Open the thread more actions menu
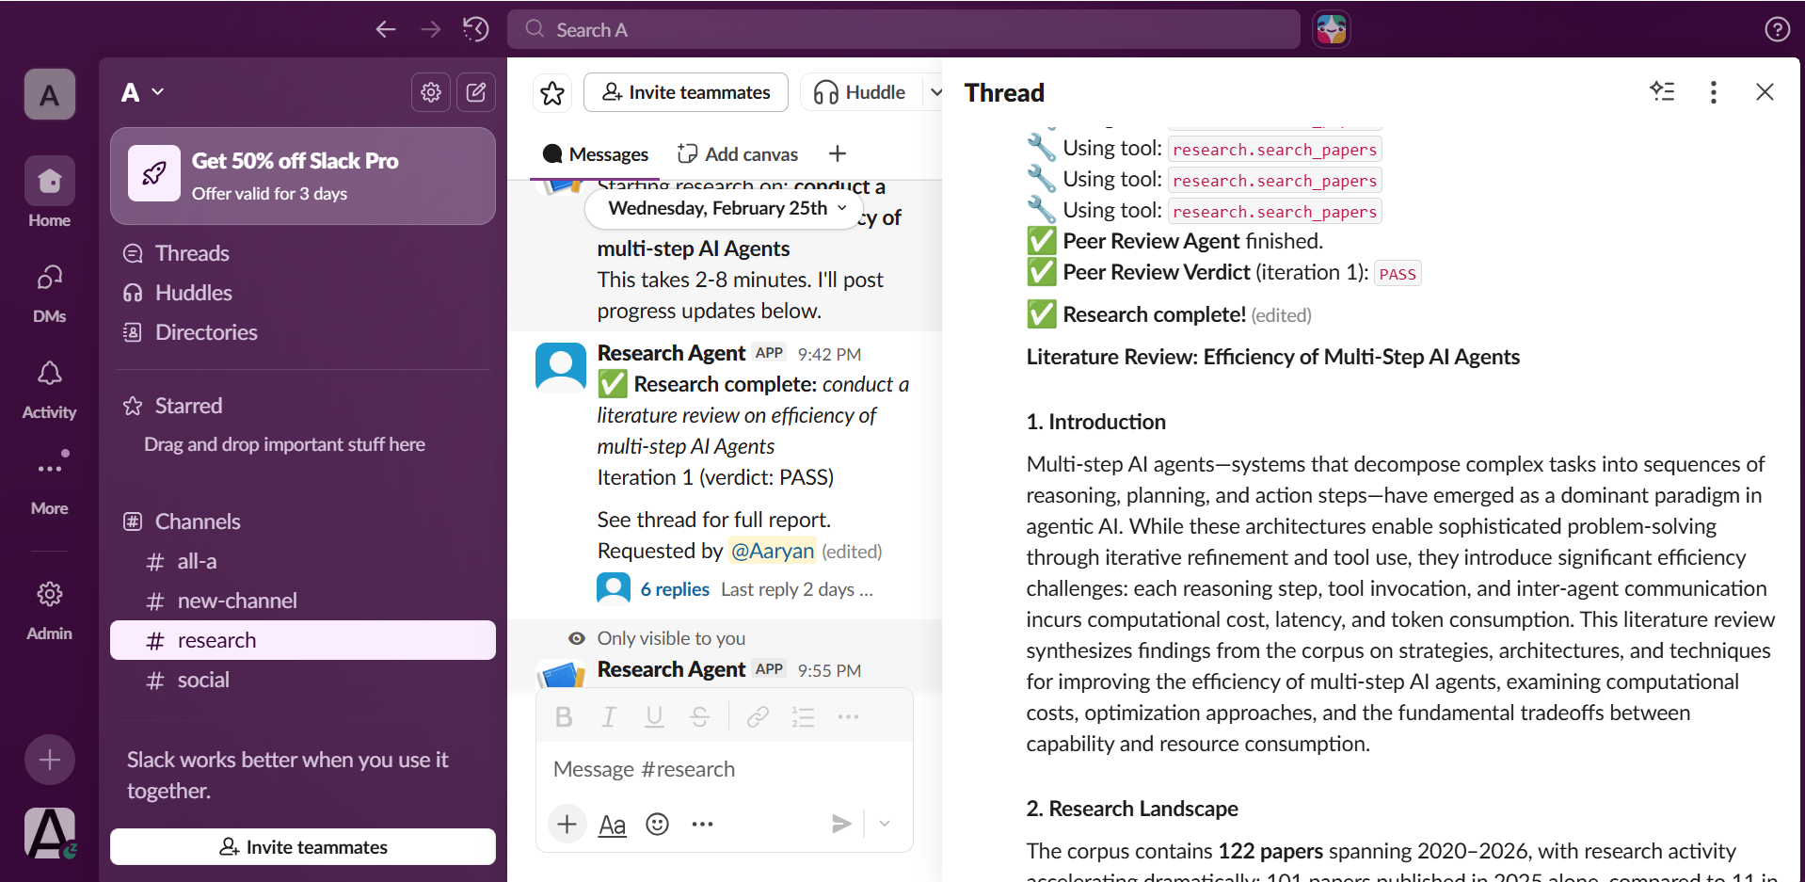This screenshot has height=882, width=1805. click(x=1714, y=91)
